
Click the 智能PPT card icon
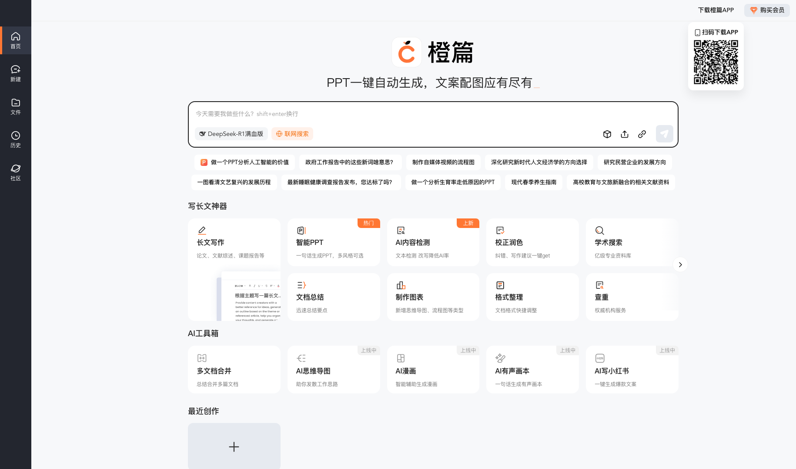301,231
